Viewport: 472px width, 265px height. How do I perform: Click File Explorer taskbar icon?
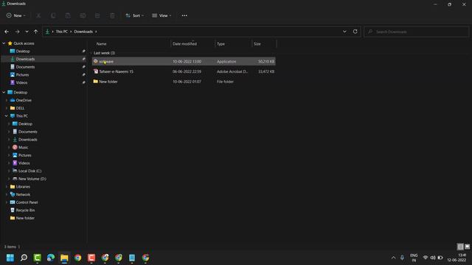tap(64, 258)
